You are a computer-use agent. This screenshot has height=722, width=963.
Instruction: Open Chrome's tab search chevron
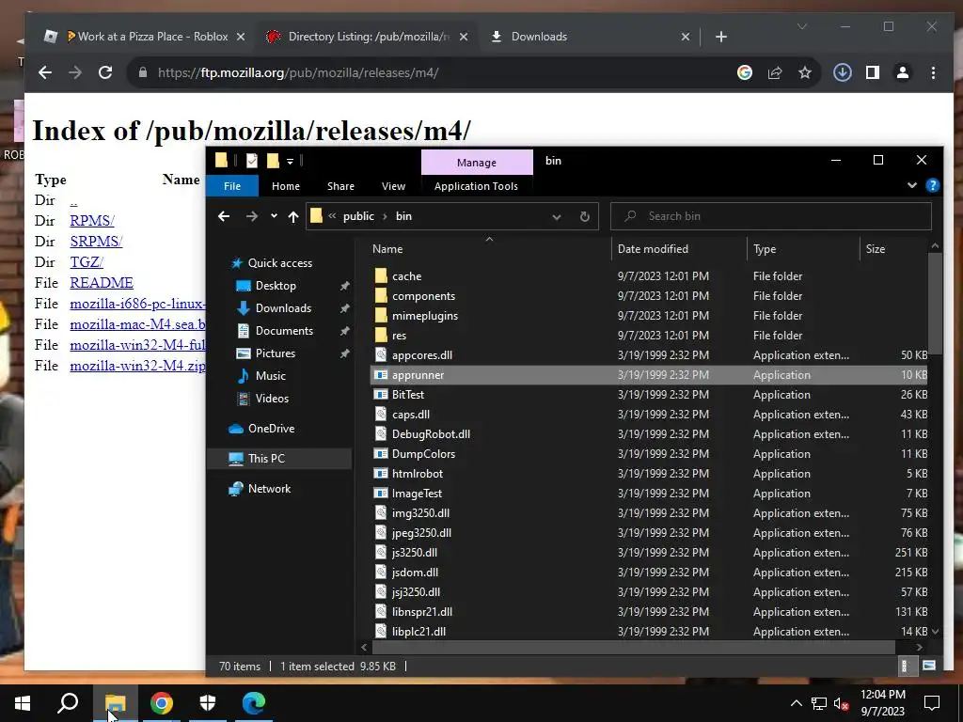coord(802,26)
